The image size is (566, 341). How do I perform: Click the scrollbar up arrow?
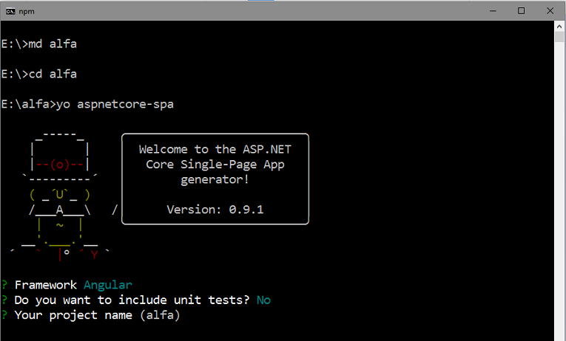point(559,27)
